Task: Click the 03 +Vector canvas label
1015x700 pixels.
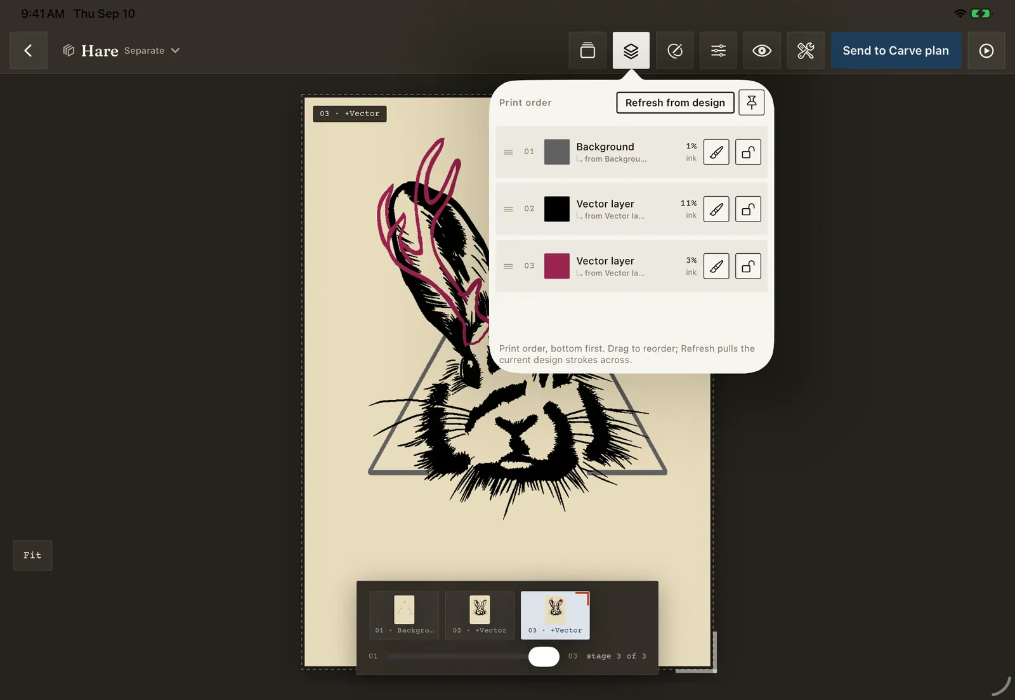Action: pyautogui.click(x=350, y=114)
